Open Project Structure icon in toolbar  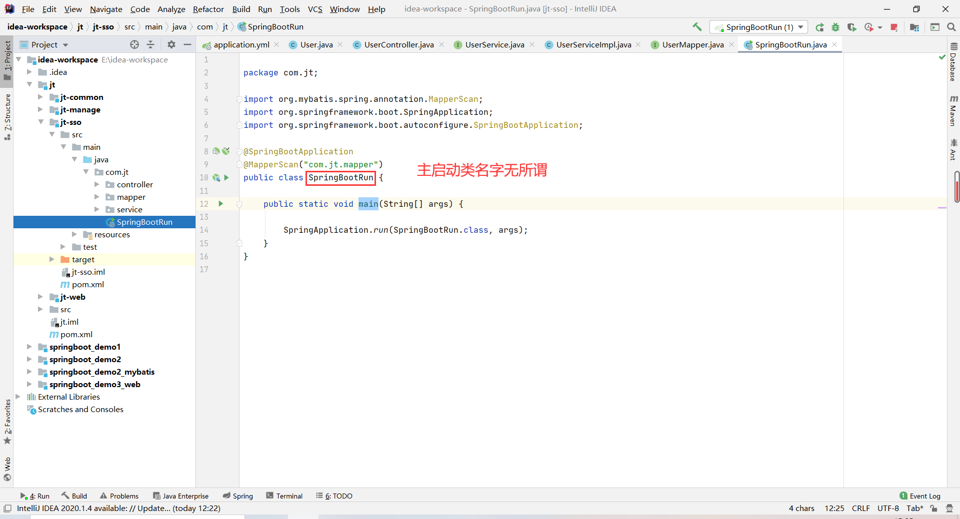tap(914, 27)
